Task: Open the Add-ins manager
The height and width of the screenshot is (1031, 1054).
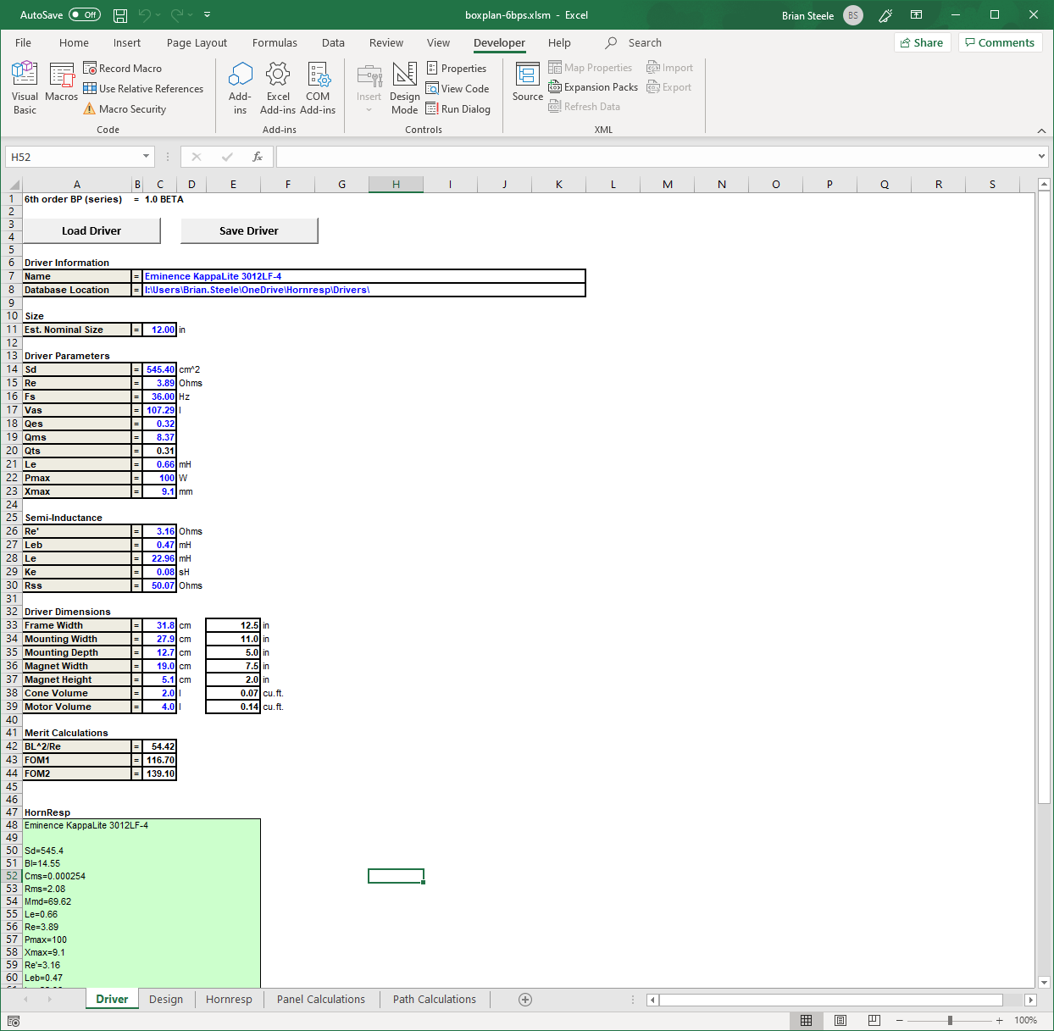Action: tap(240, 88)
